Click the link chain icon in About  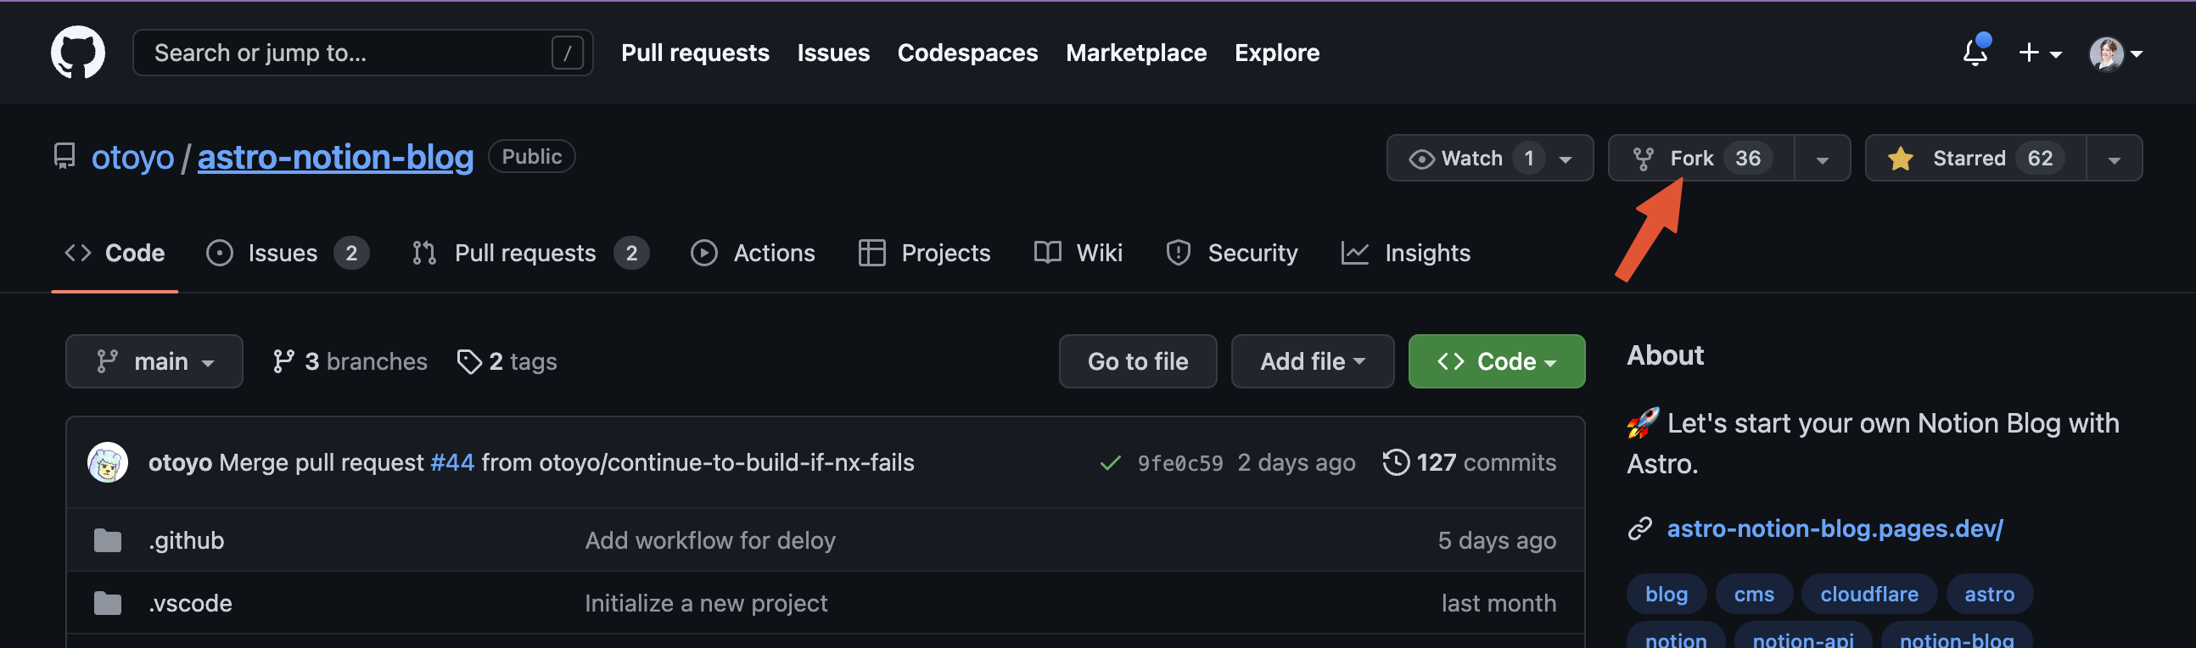click(1639, 528)
